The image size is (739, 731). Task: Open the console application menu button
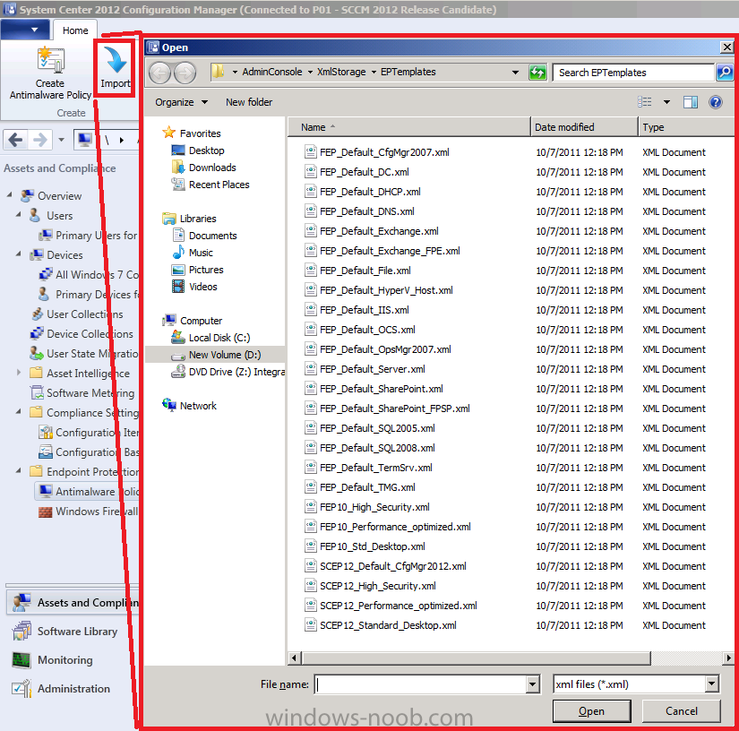click(x=25, y=30)
